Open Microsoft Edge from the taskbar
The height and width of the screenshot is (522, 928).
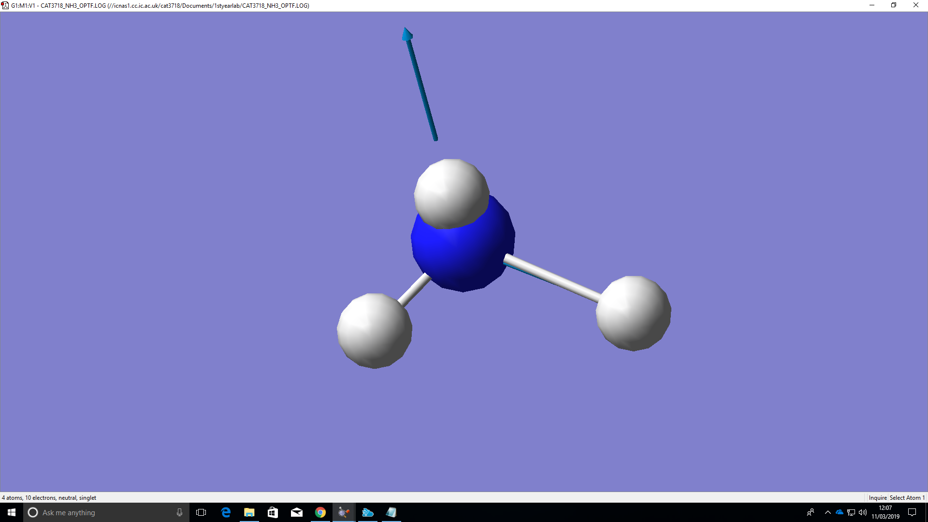coord(226,512)
